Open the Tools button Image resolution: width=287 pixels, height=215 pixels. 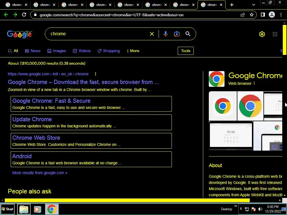pyautogui.click(x=186, y=51)
